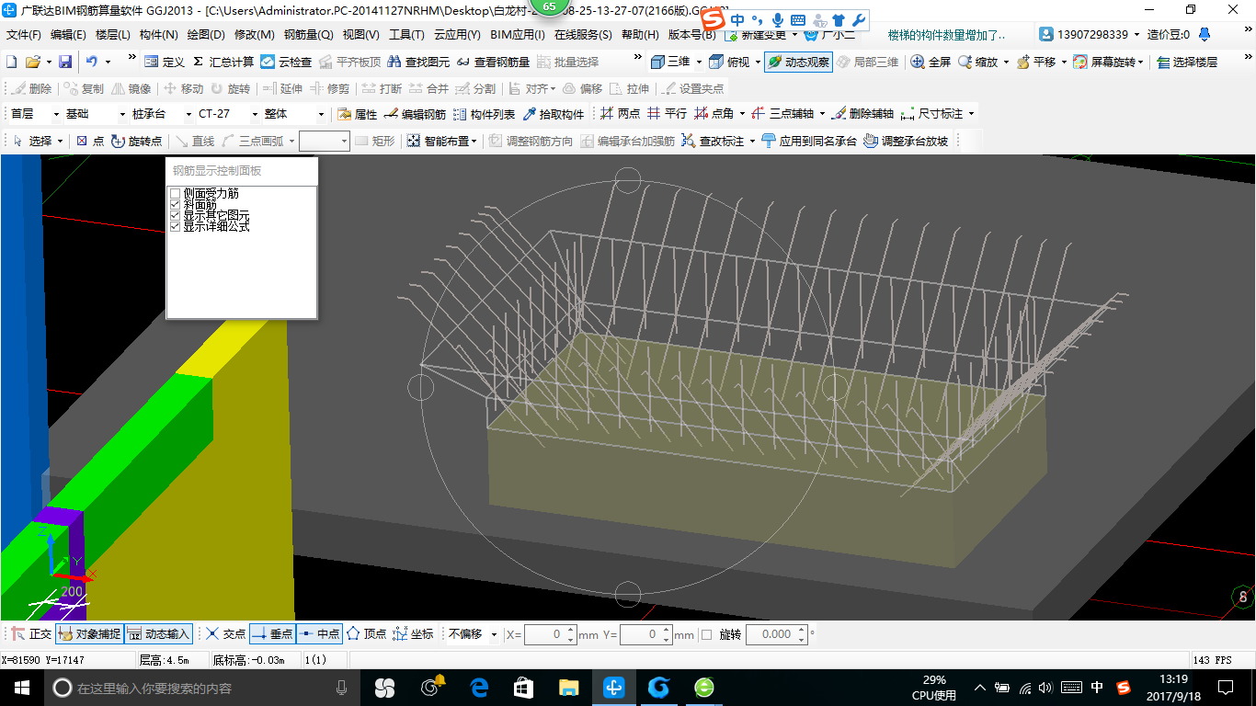Open the 楼层(L) menu

pyautogui.click(x=113, y=35)
